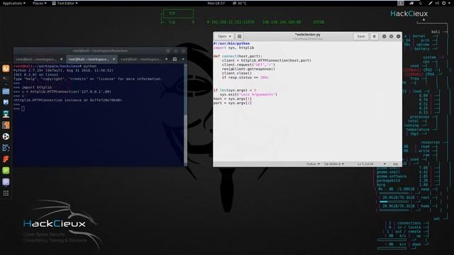This screenshot has width=454, height=255.
Task: Expand Open recent files dropdown arrow
Action: (x=230, y=36)
